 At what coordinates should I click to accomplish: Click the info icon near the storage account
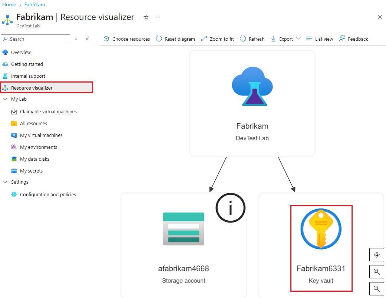(230, 208)
